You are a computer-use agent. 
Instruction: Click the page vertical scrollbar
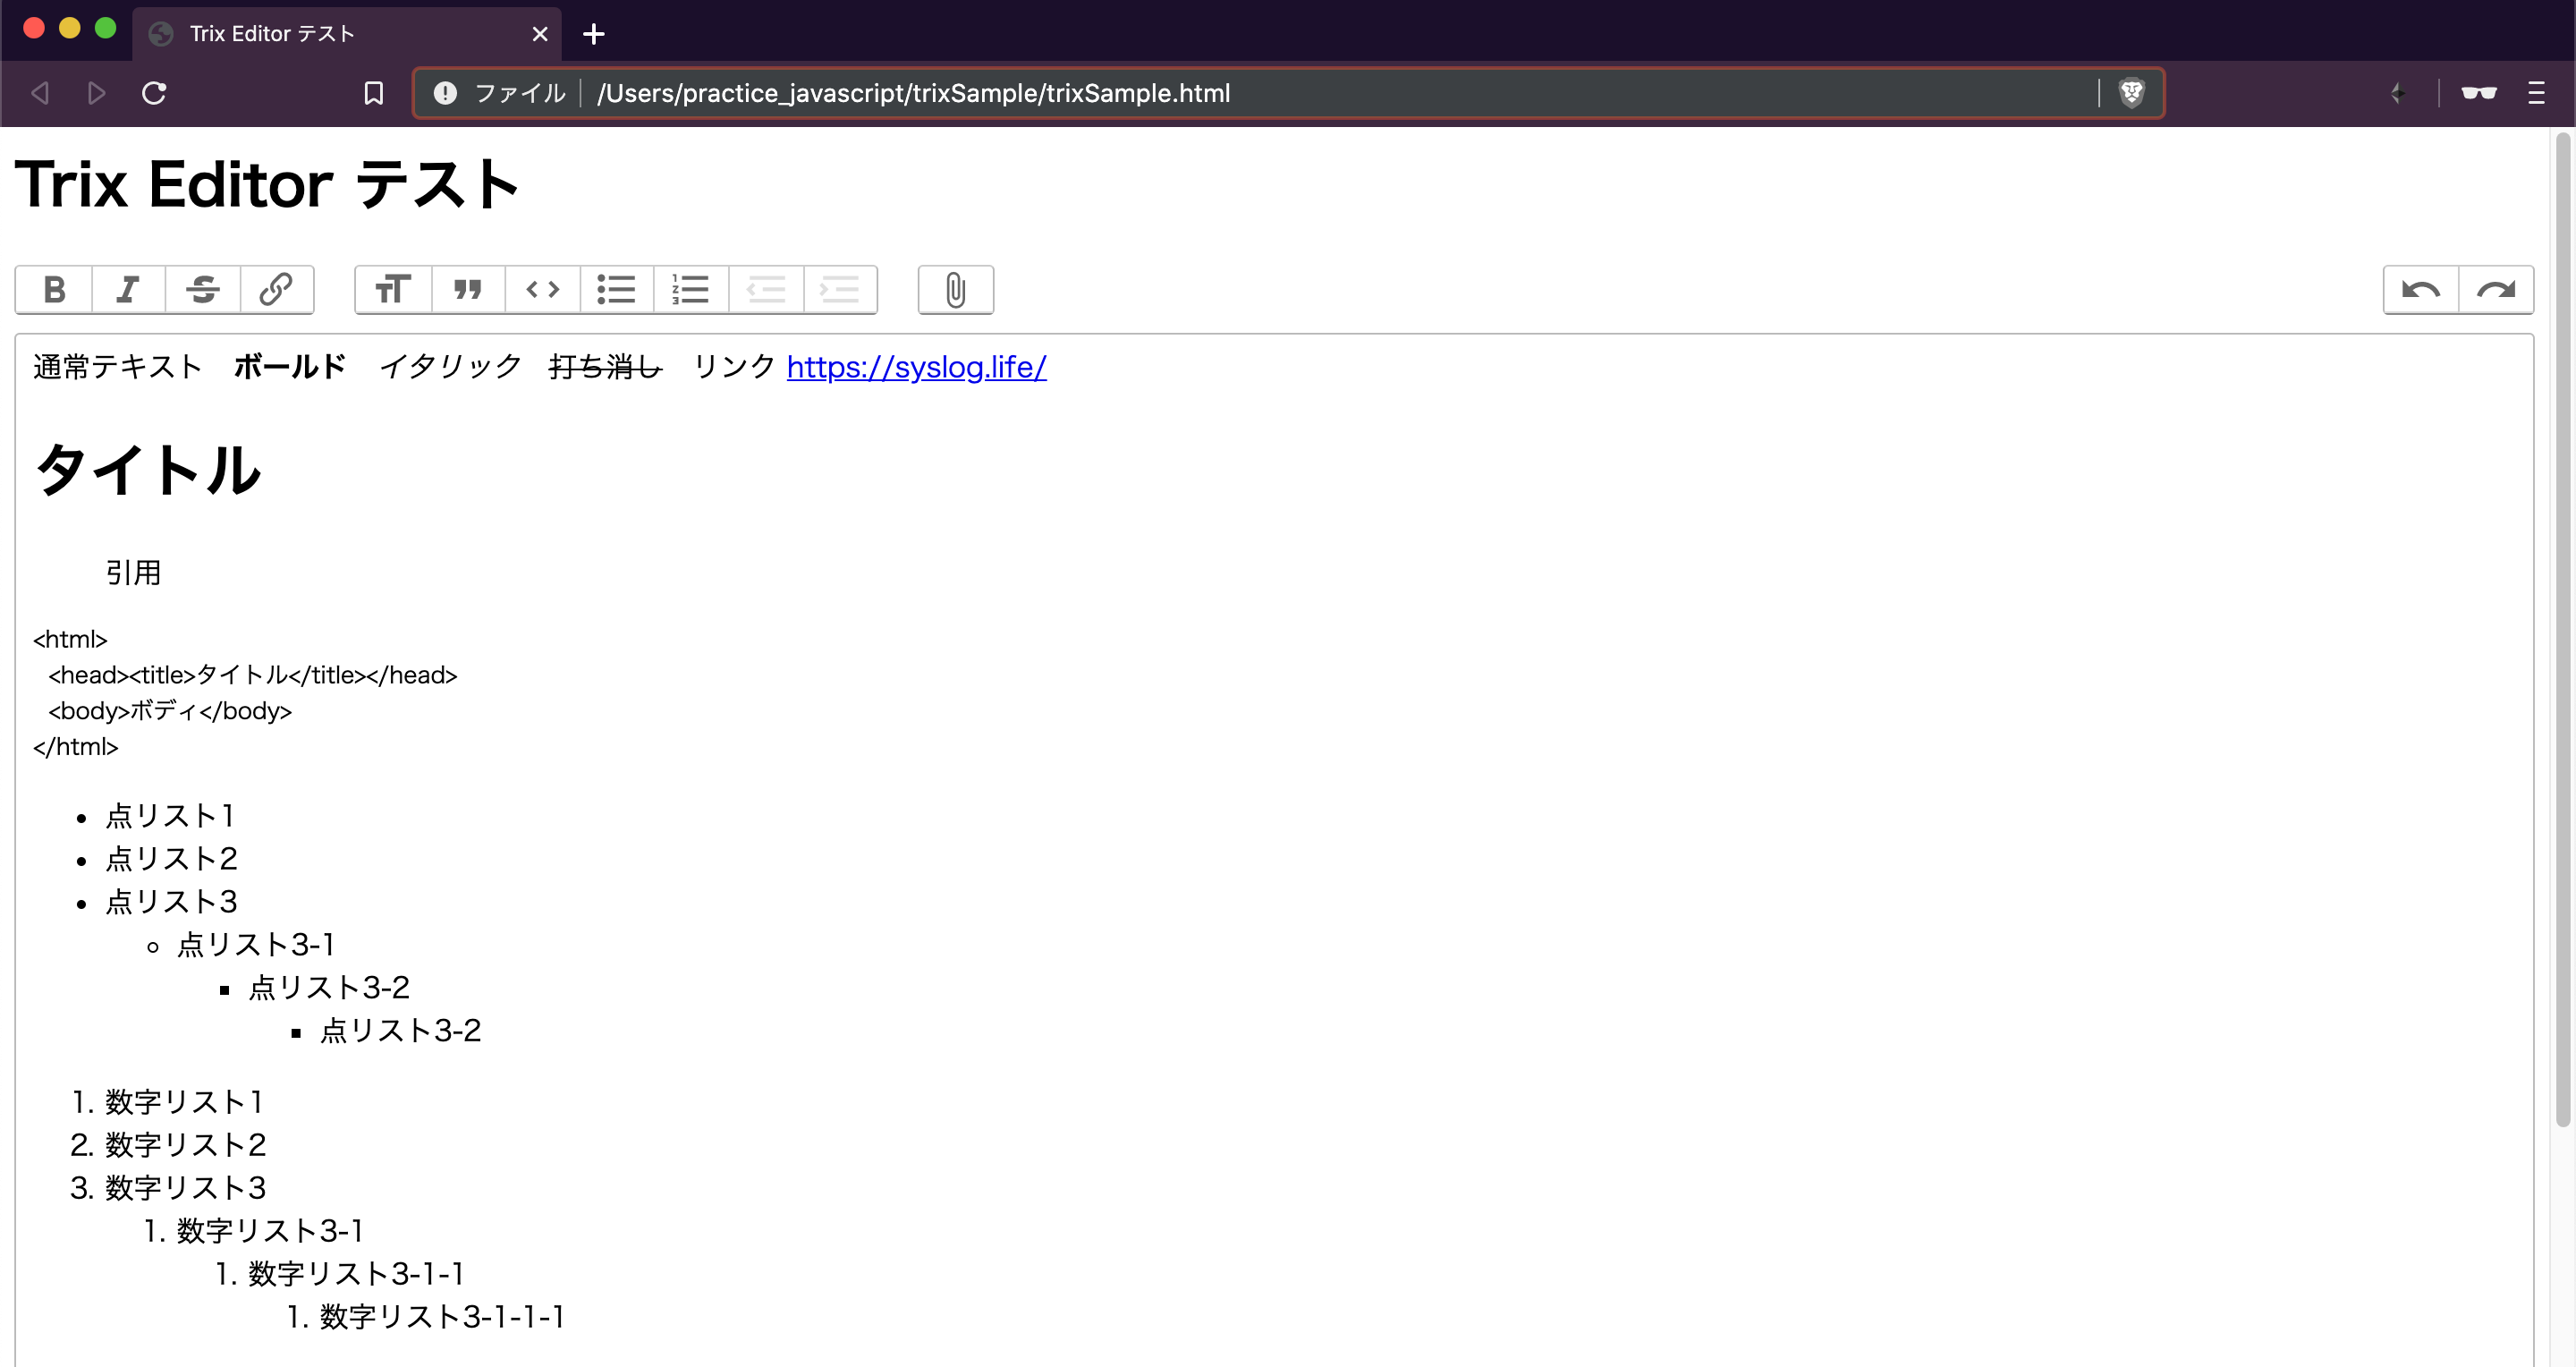pyautogui.click(x=2563, y=630)
